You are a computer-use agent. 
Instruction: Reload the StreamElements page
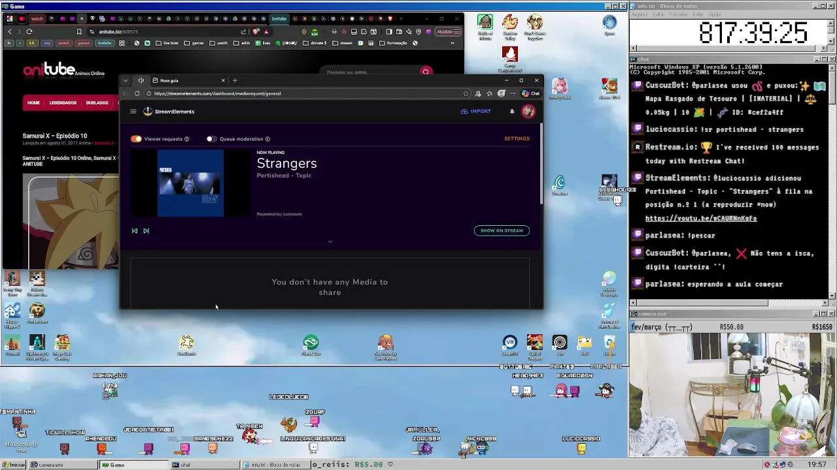tap(137, 93)
